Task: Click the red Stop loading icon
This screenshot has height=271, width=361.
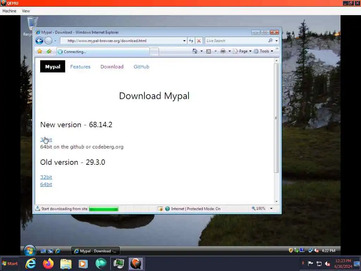Action: coord(199,41)
